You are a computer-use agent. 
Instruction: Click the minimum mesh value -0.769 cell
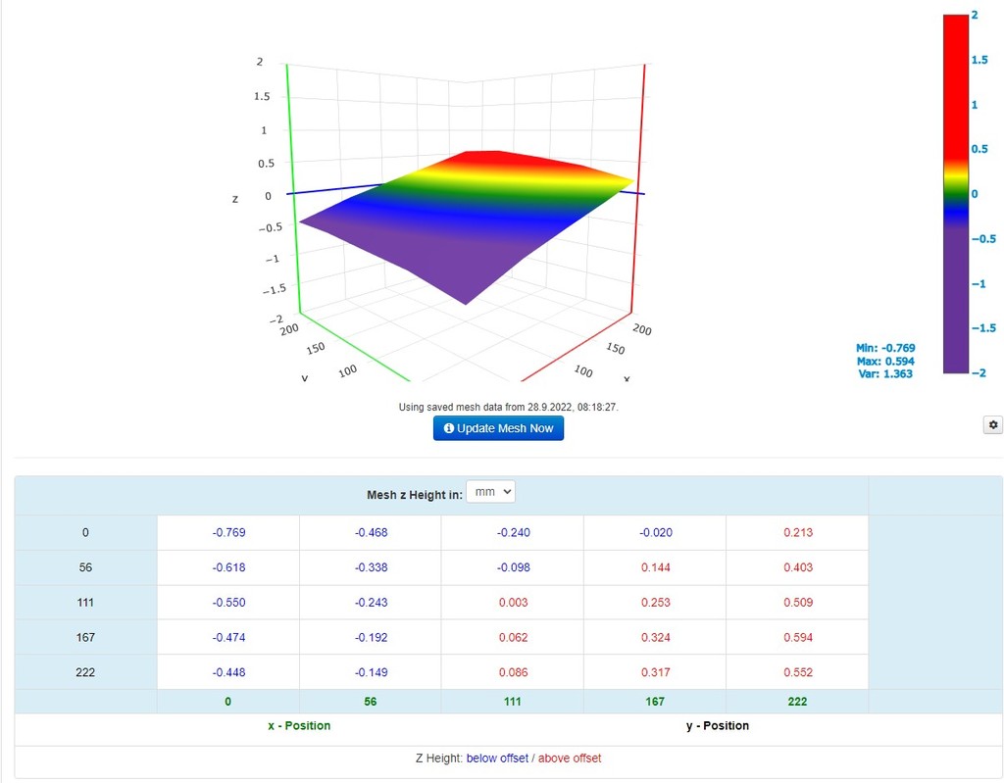(226, 532)
